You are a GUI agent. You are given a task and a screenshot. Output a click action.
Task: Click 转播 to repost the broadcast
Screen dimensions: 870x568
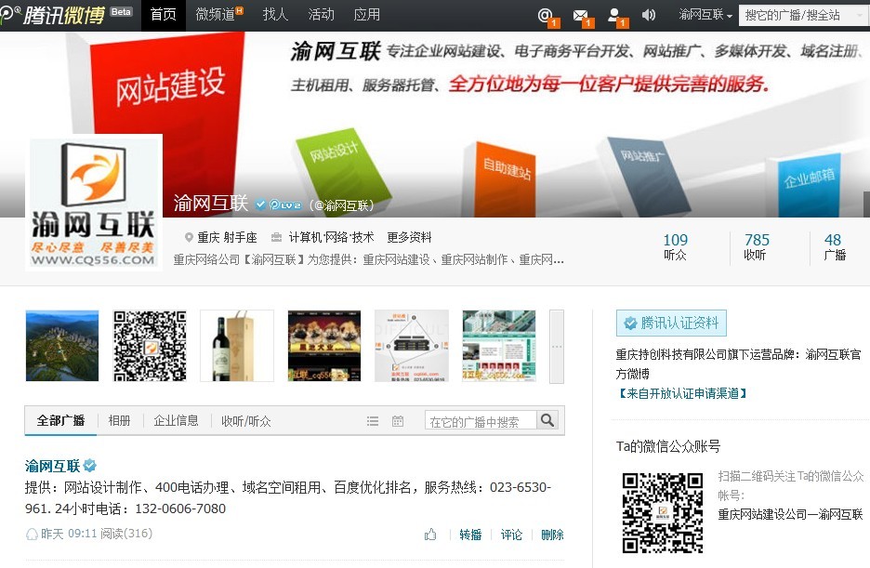point(470,535)
